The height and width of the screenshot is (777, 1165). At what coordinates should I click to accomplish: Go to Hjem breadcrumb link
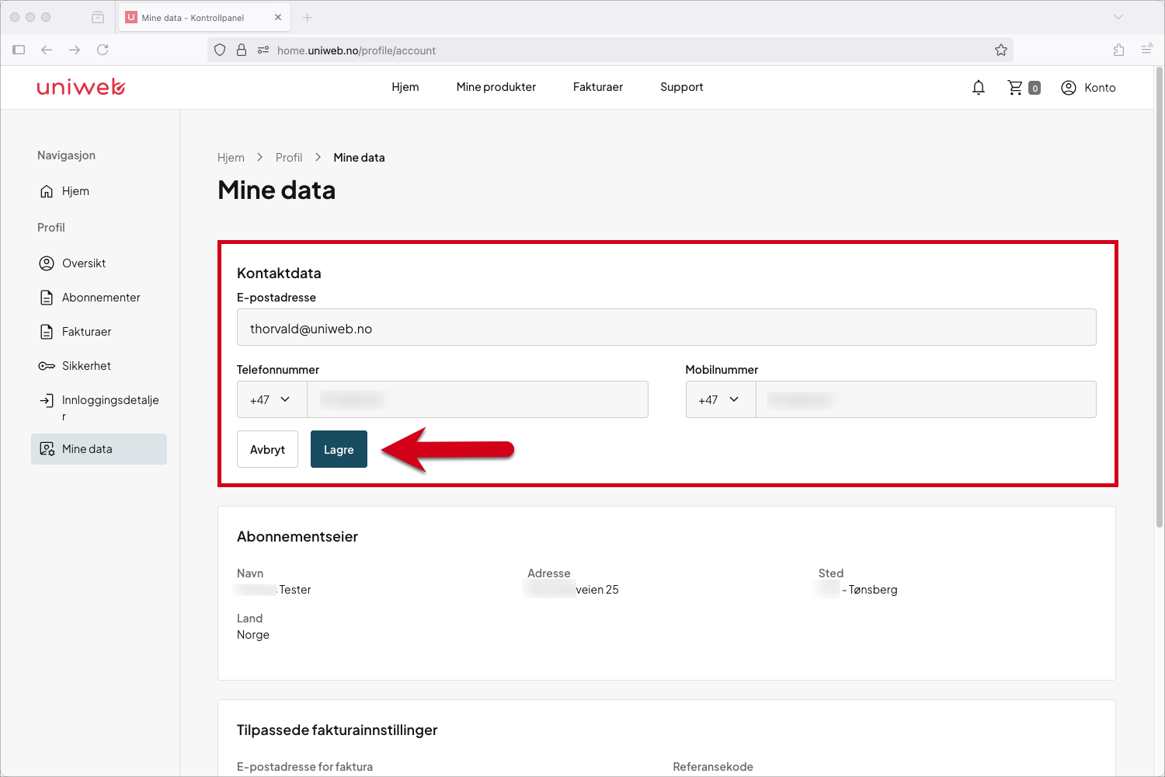[x=231, y=158]
